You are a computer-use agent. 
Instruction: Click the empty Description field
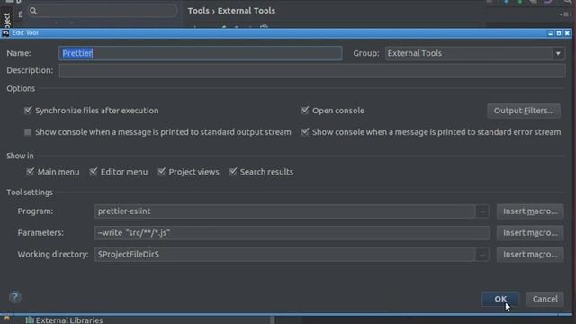312,70
